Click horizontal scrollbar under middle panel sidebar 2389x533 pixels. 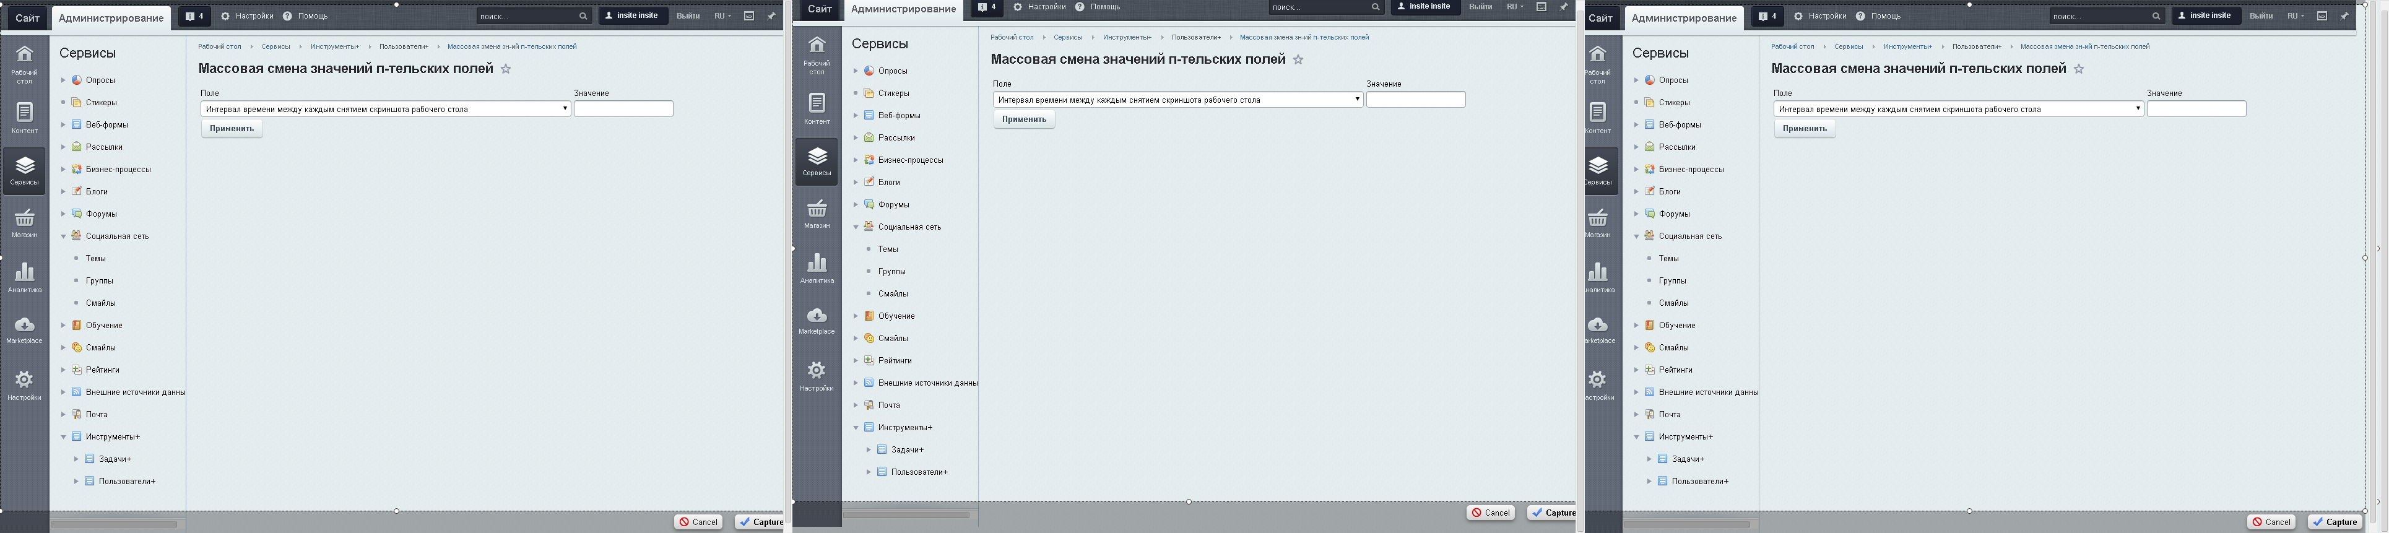point(906,514)
